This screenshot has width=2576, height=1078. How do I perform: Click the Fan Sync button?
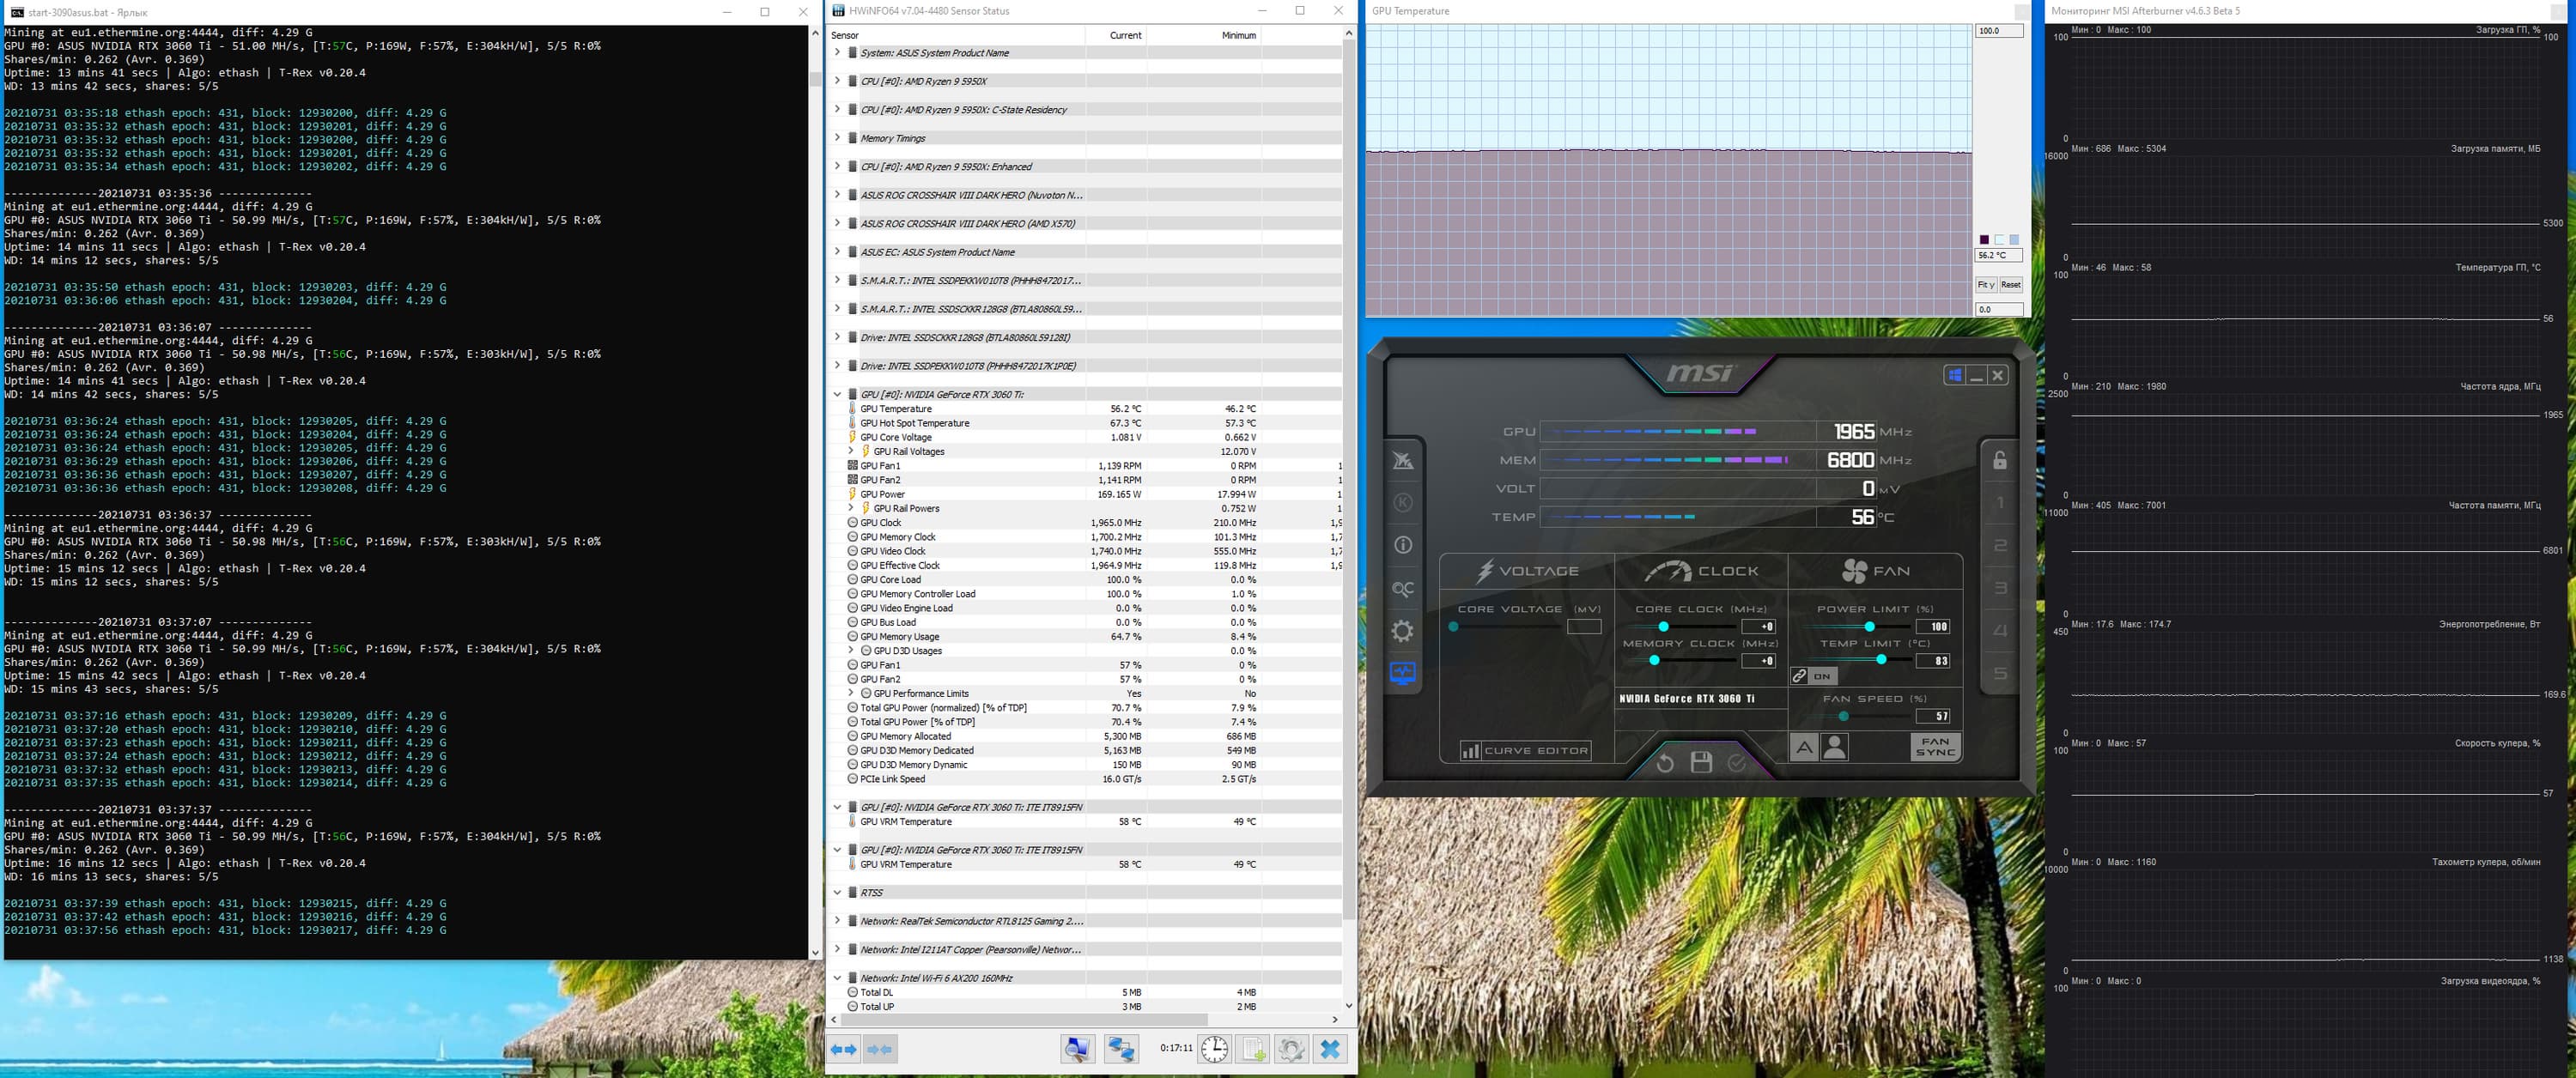click(x=1935, y=747)
